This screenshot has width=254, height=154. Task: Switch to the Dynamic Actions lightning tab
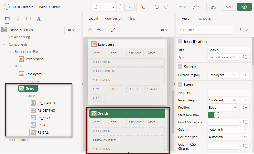pyautogui.click(x=18, y=19)
